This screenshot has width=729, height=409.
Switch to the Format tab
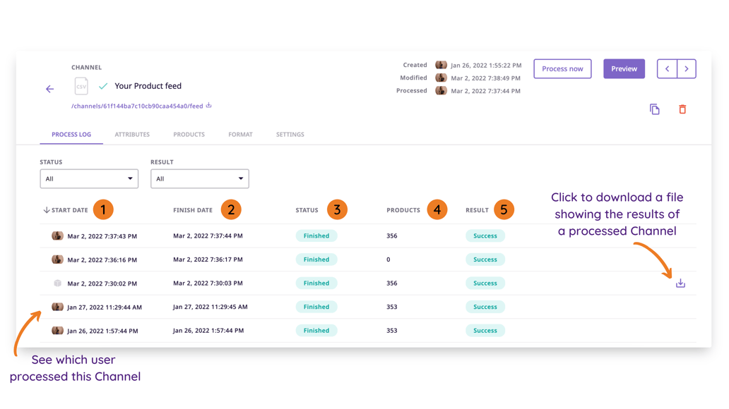[x=240, y=135]
